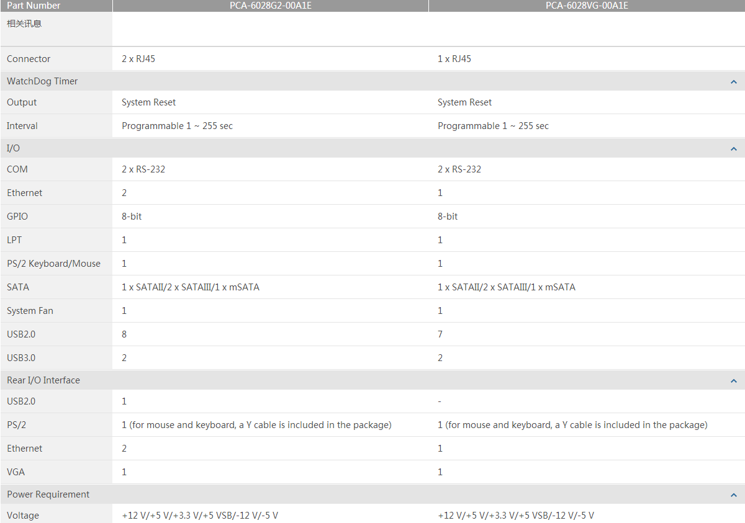Click the USB3.0 row label
745x523 pixels.
[21, 358]
